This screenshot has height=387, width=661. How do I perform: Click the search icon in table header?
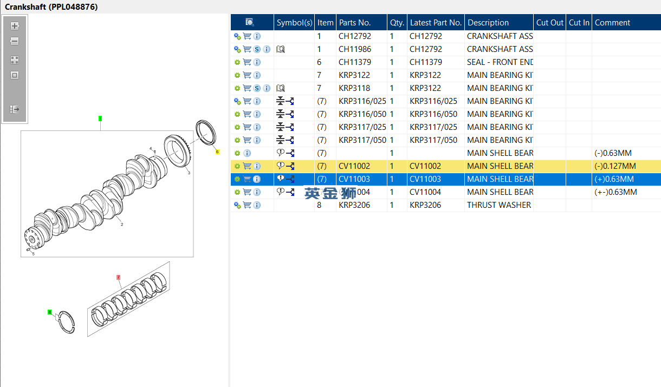click(x=250, y=22)
